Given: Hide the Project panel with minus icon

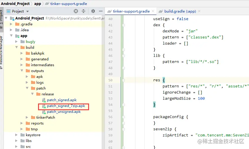Looking at the screenshot, I should tap(101, 11).
